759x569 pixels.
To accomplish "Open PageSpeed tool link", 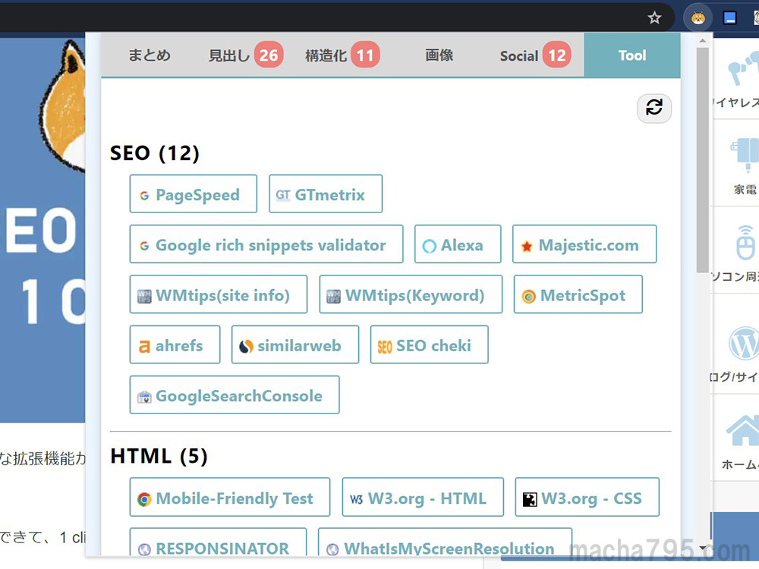I will (193, 194).
